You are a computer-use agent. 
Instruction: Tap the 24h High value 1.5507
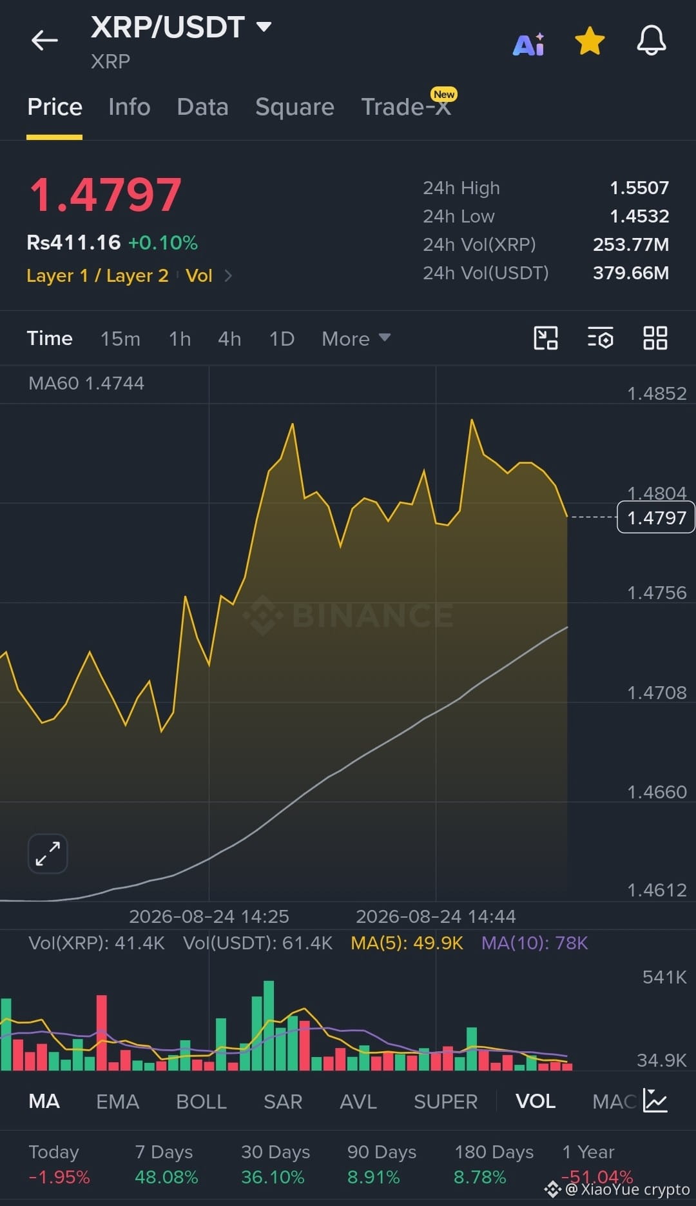(x=639, y=188)
